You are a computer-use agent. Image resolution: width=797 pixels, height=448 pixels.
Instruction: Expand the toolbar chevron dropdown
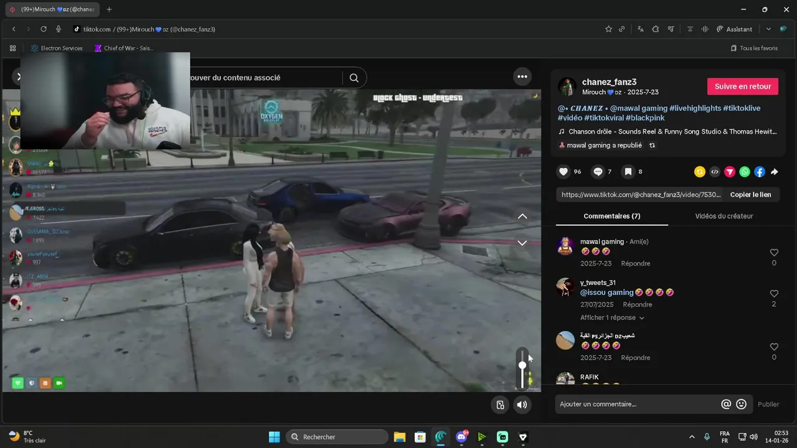click(768, 29)
